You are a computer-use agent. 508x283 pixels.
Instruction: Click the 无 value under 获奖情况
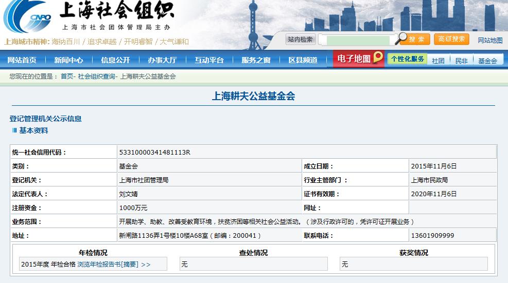(x=345, y=265)
